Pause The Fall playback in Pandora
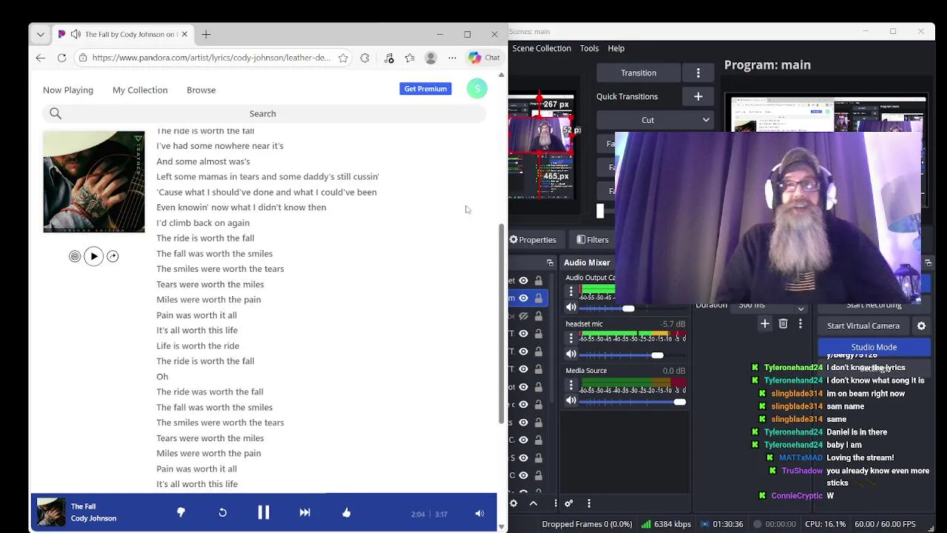 [x=263, y=512]
